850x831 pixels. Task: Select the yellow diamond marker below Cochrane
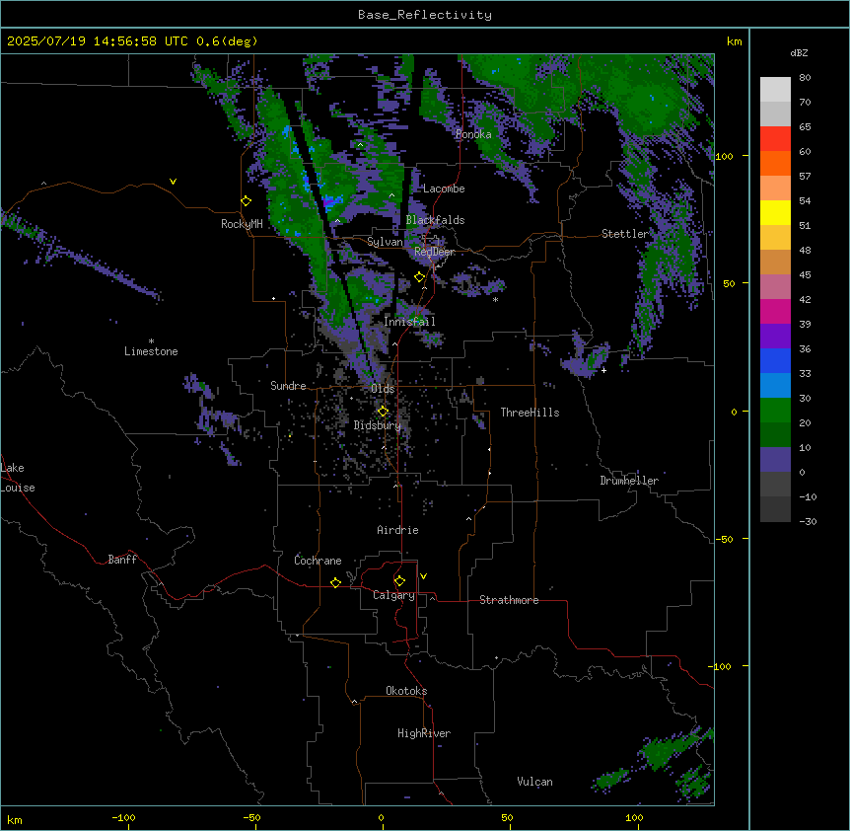tap(335, 582)
